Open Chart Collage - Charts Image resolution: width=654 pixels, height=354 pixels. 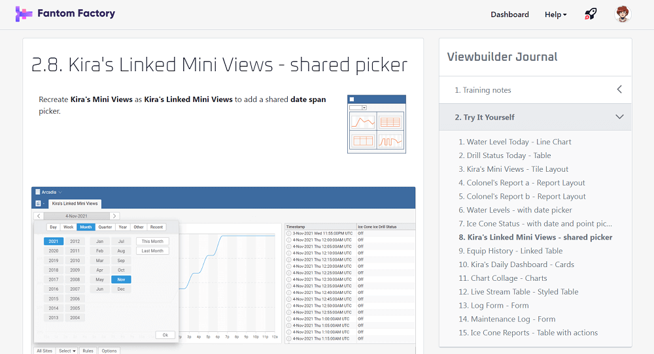click(x=502, y=278)
